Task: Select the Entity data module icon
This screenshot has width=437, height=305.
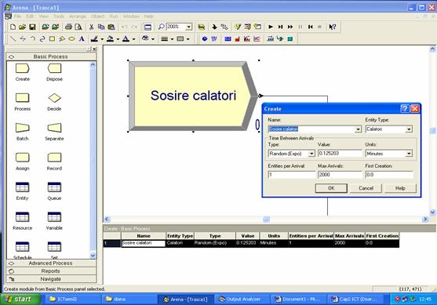Action: [22, 187]
